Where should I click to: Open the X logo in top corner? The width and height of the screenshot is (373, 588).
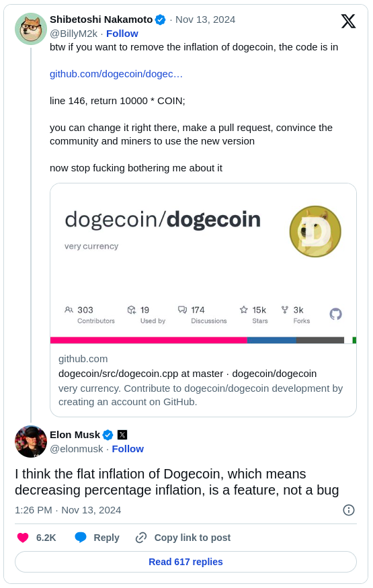tap(348, 21)
